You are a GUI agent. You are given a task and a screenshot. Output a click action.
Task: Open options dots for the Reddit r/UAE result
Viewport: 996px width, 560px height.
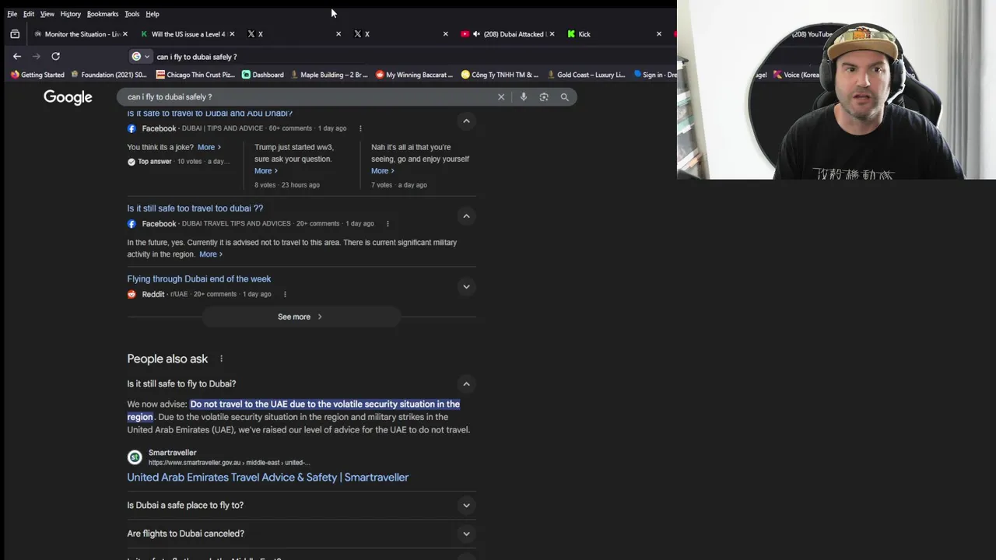coord(285,294)
